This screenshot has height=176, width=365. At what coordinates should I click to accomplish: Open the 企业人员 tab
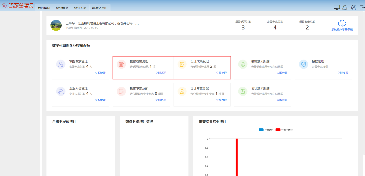click(x=80, y=8)
